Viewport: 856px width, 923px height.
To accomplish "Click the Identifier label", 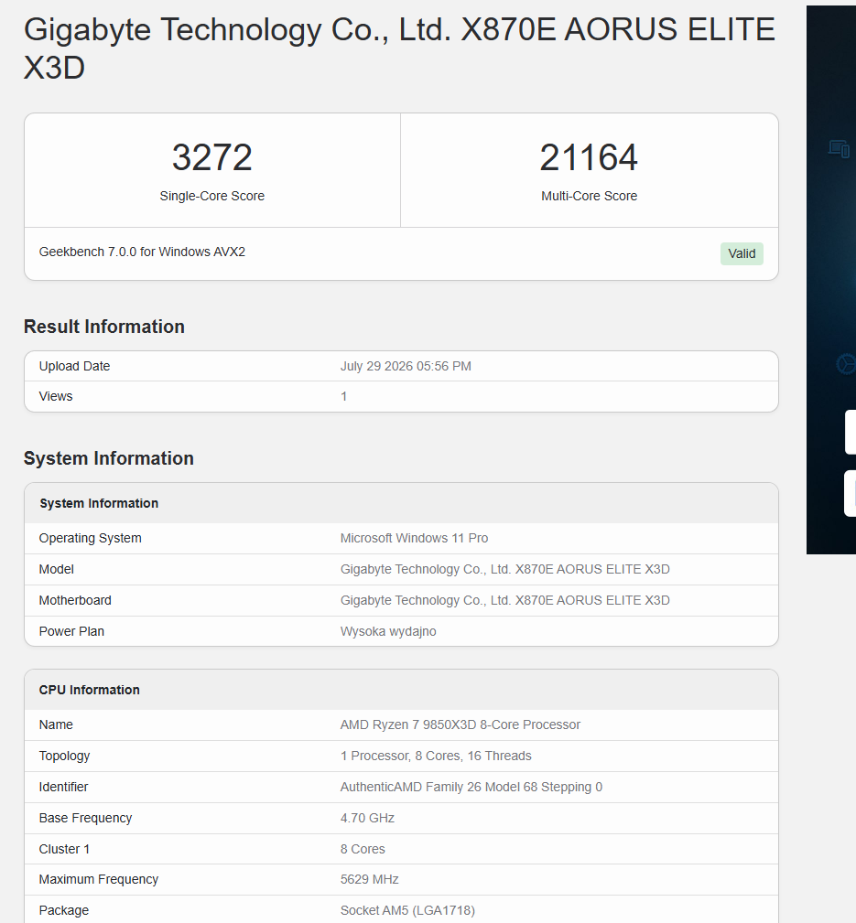I will [63, 787].
